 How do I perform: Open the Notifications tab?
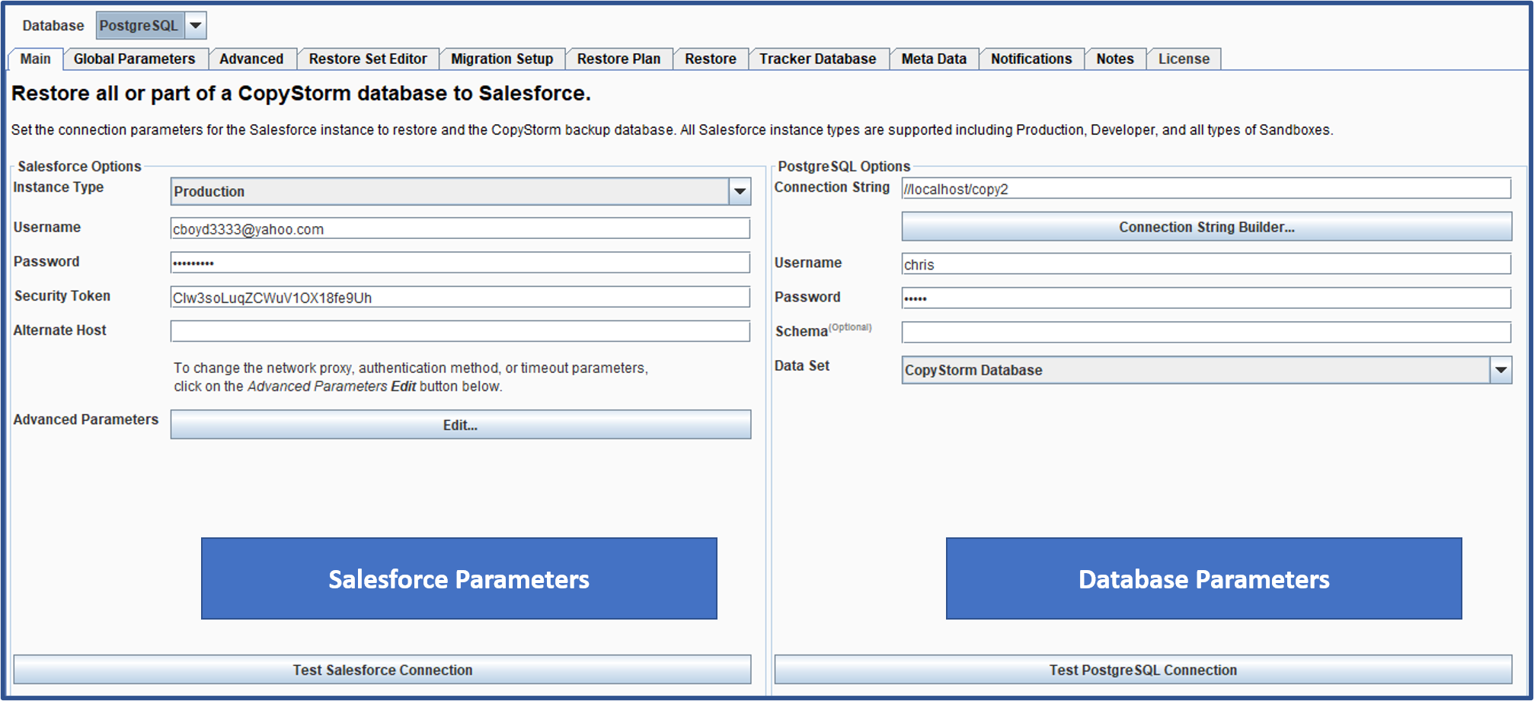click(1031, 59)
